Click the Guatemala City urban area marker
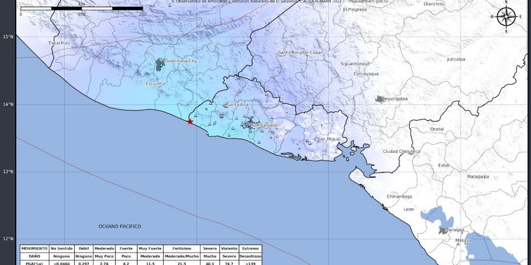The image size is (531, 265). pos(160,64)
